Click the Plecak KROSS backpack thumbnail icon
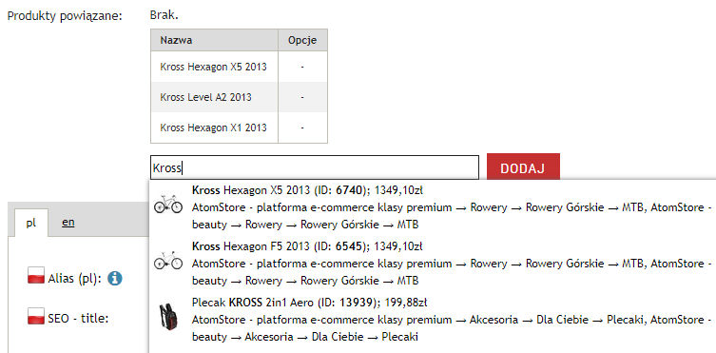 (x=167, y=317)
